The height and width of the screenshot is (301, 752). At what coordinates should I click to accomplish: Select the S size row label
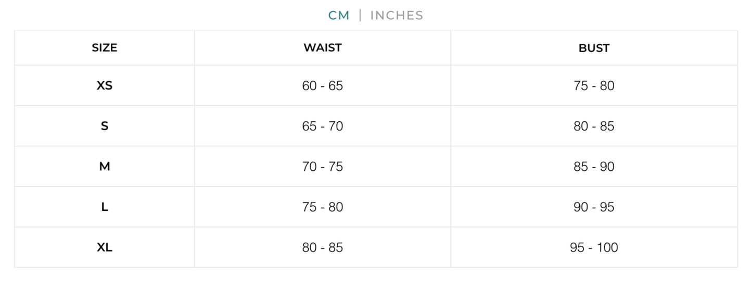click(104, 126)
